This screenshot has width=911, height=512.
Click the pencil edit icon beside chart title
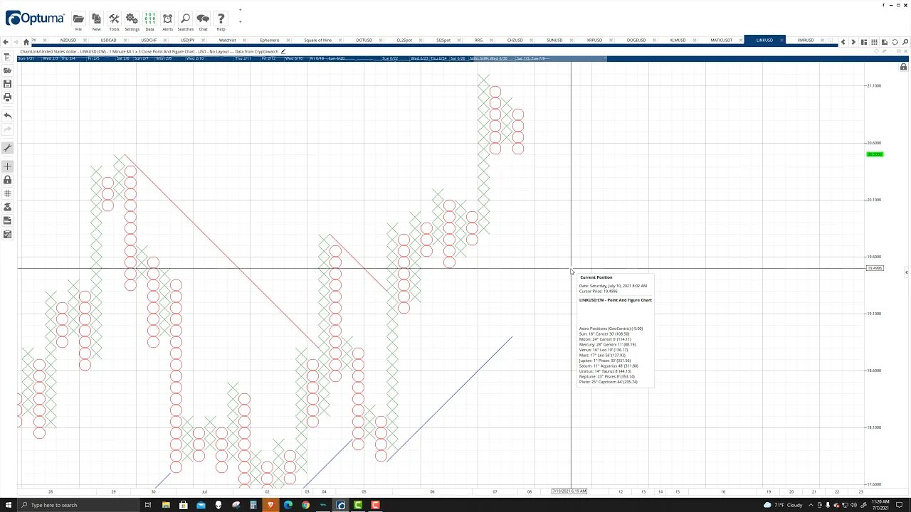[283, 51]
